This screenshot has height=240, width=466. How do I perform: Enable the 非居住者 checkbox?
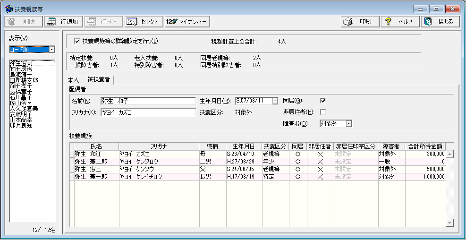pos(323,112)
